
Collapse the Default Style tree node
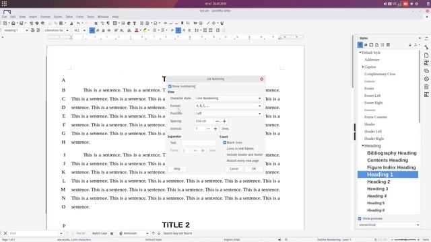(x=360, y=52)
